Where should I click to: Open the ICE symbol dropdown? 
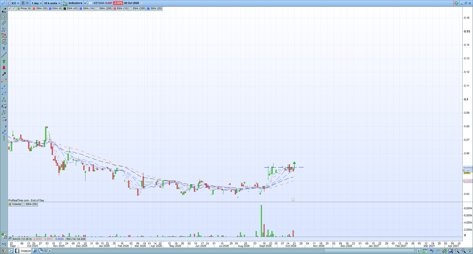[15, 3]
